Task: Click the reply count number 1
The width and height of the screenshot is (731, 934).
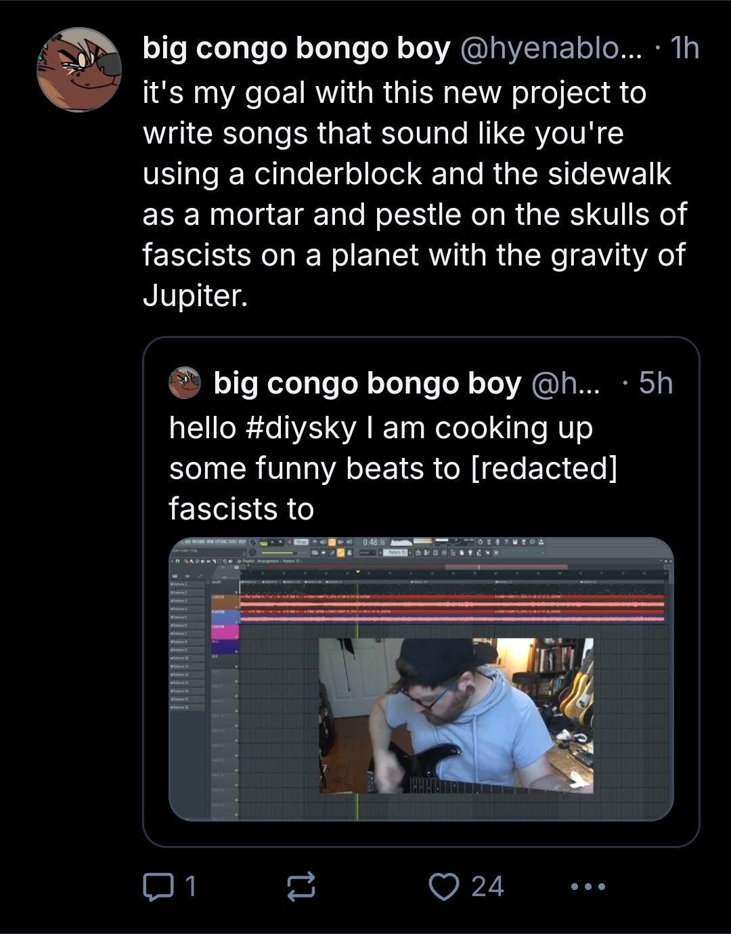Action: (190, 887)
